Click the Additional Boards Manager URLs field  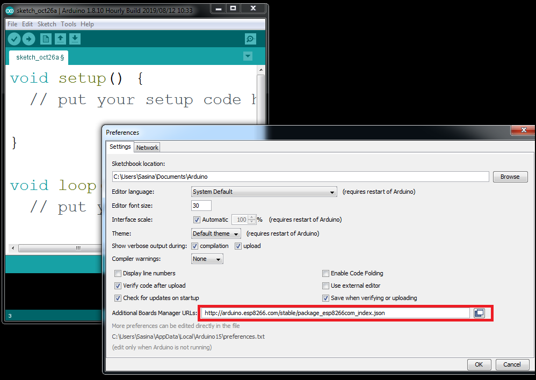point(336,313)
